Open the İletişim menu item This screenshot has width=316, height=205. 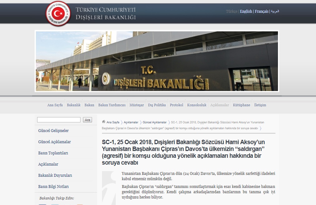click(x=260, y=105)
